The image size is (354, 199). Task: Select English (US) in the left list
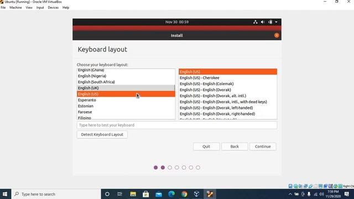click(x=126, y=94)
